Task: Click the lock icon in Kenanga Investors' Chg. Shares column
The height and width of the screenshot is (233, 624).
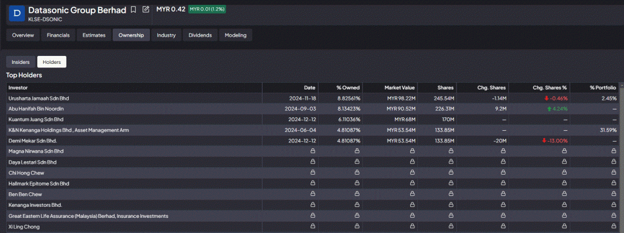Action: coord(503,205)
